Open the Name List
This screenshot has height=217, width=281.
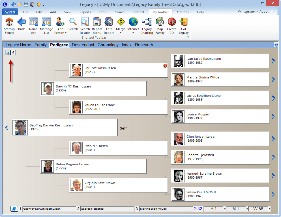33,26
